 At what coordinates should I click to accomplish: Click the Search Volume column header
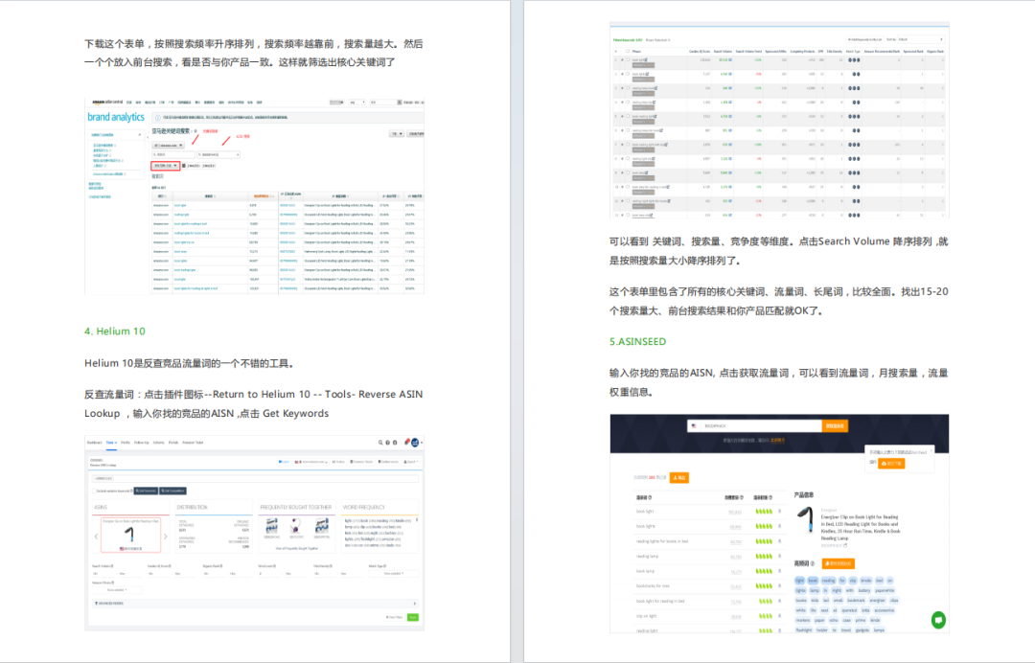point(723,52)
